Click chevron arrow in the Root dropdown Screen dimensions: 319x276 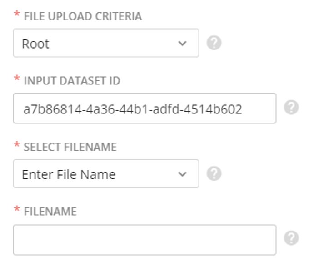point(182,43)
